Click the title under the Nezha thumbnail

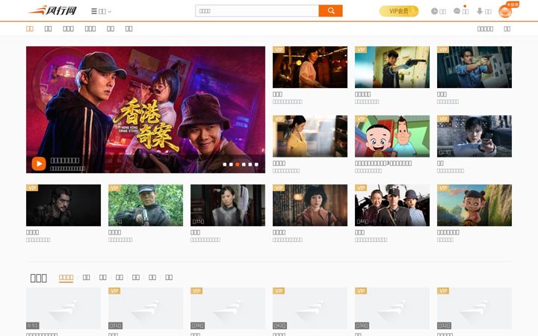point(448,232)
